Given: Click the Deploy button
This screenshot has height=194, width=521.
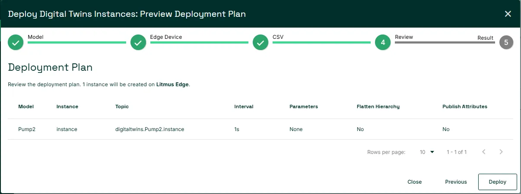Looking at the screenshot, I should click(x=497, y=182).
